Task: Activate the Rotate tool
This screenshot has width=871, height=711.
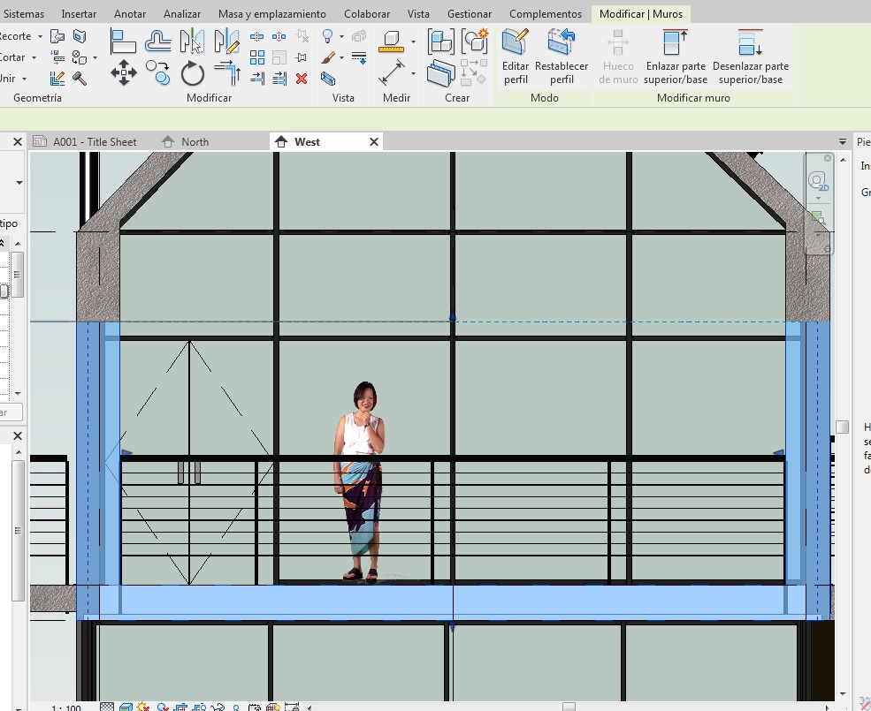Action: pyautogui.click(x=193, y=73)
